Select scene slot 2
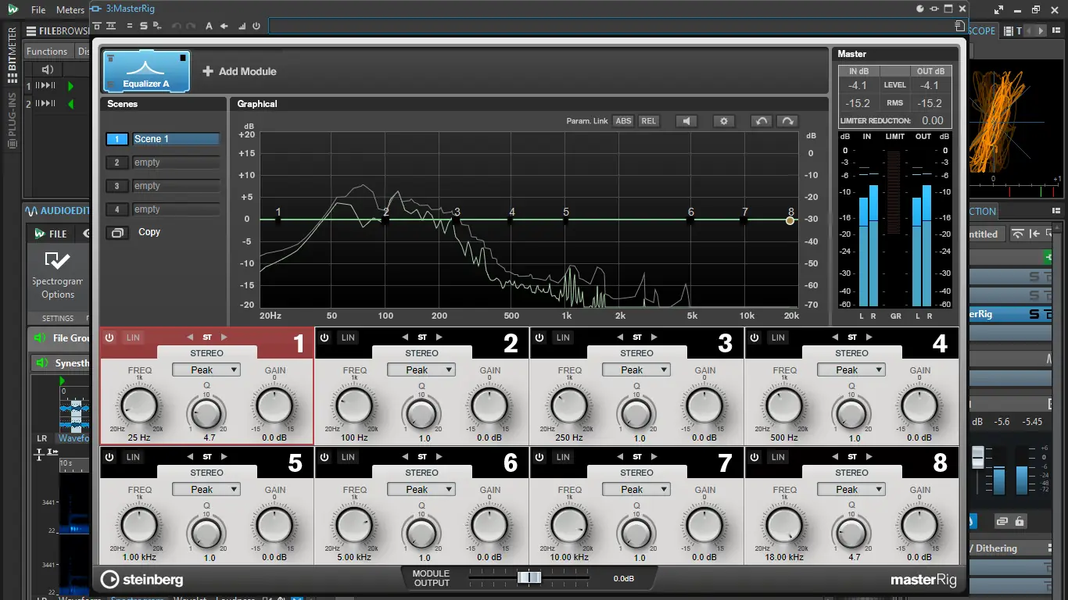The width and height of the screenshot is (1068, 600). click(x=117, y=162)
